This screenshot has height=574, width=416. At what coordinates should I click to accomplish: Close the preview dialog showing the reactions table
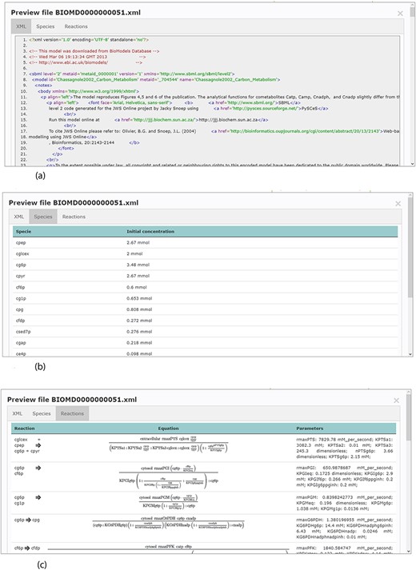tap(396, 401)
